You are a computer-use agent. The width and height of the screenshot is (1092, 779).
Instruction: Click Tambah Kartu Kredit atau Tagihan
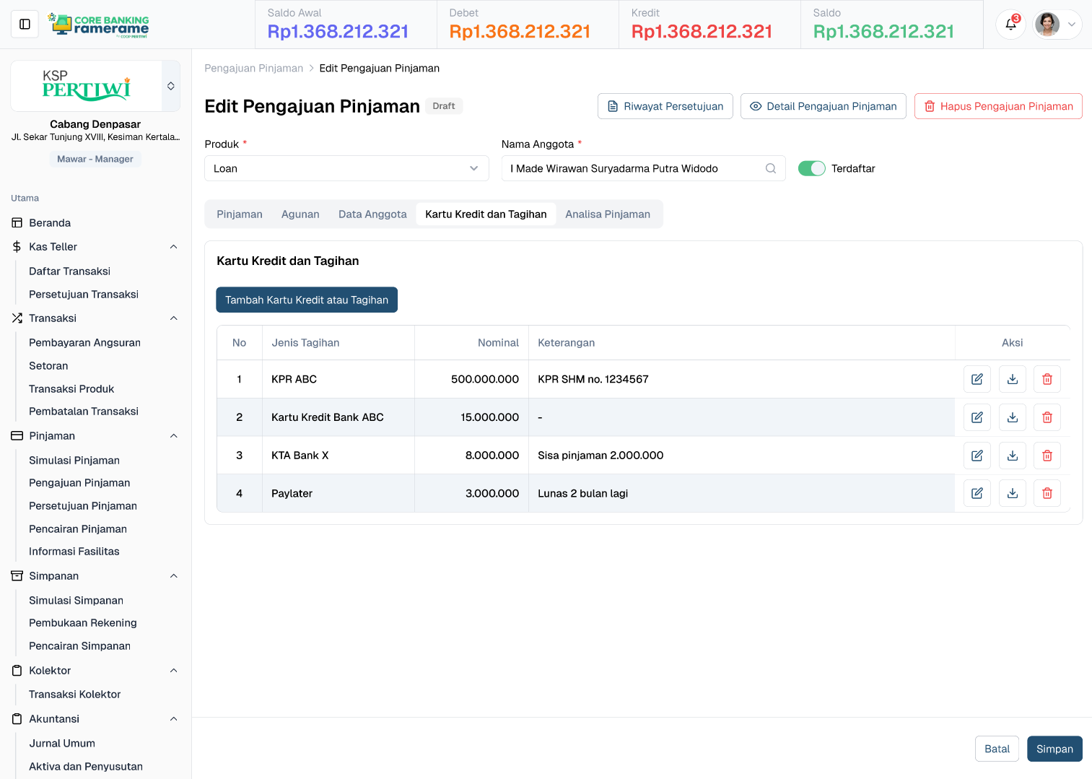pos(307,300)
